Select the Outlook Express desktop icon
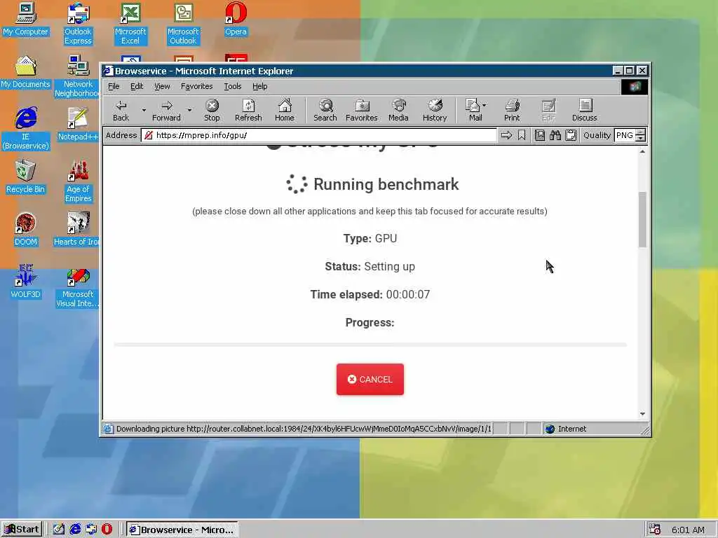This screenshot has width=718, height=538. pyautogui.click(x=78, y=24)
